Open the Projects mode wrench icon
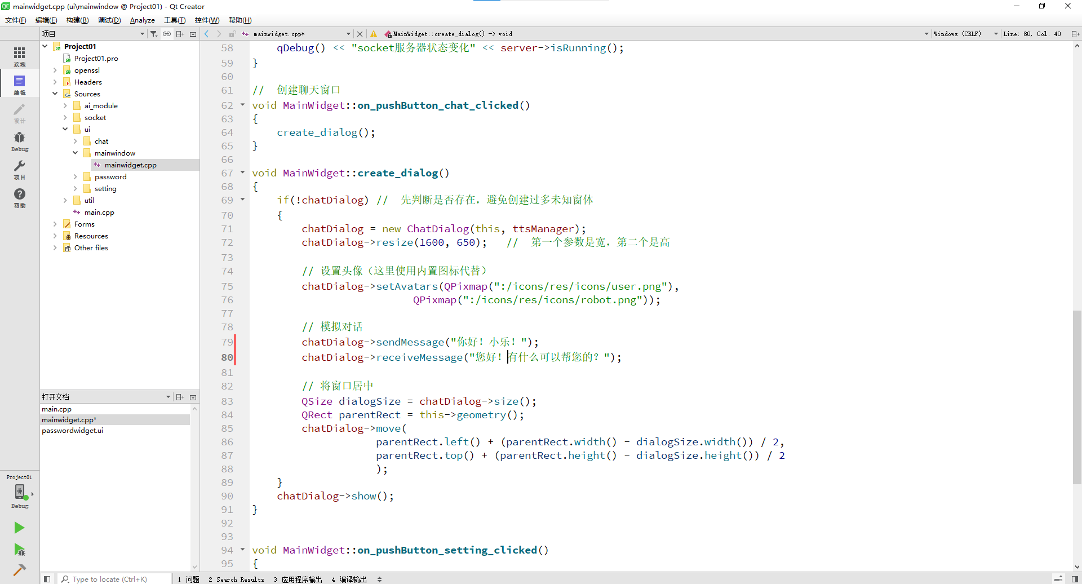 click(19, 170)
